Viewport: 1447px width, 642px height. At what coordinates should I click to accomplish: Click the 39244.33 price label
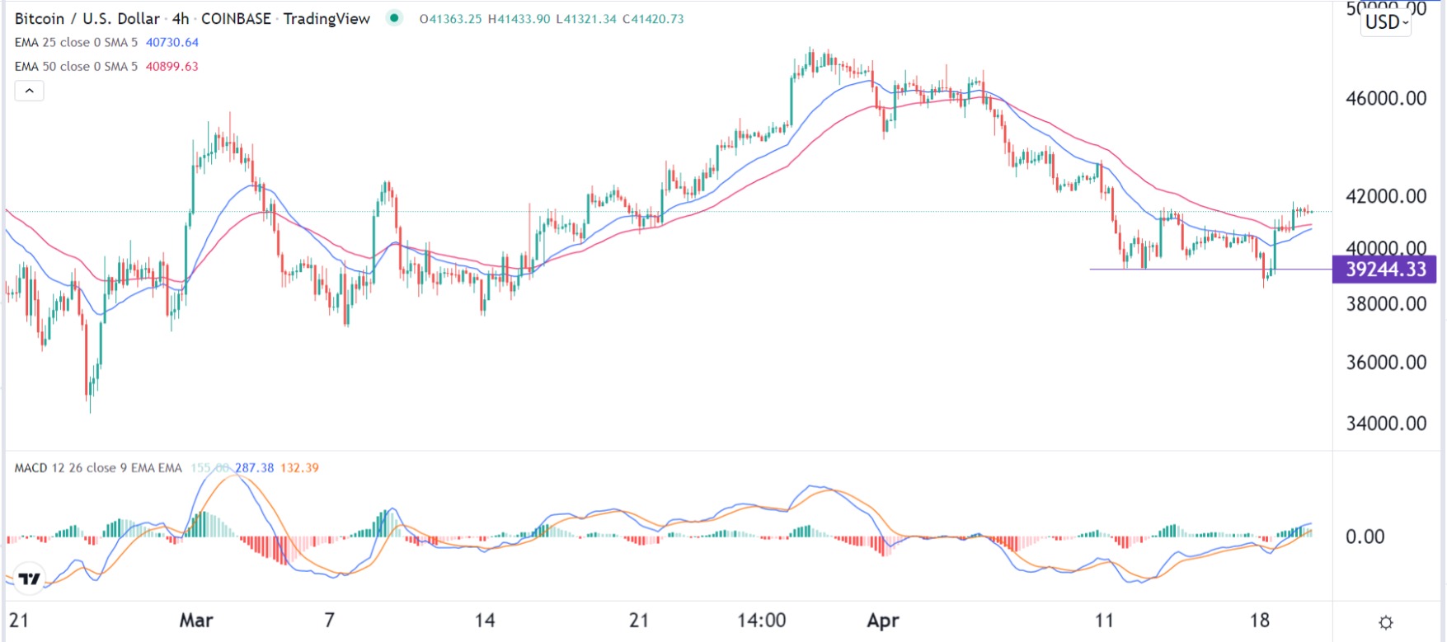[1384, 269]
